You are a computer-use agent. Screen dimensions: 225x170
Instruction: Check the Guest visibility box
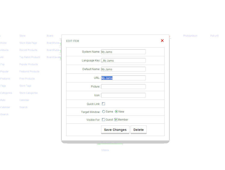pos(103,120)
